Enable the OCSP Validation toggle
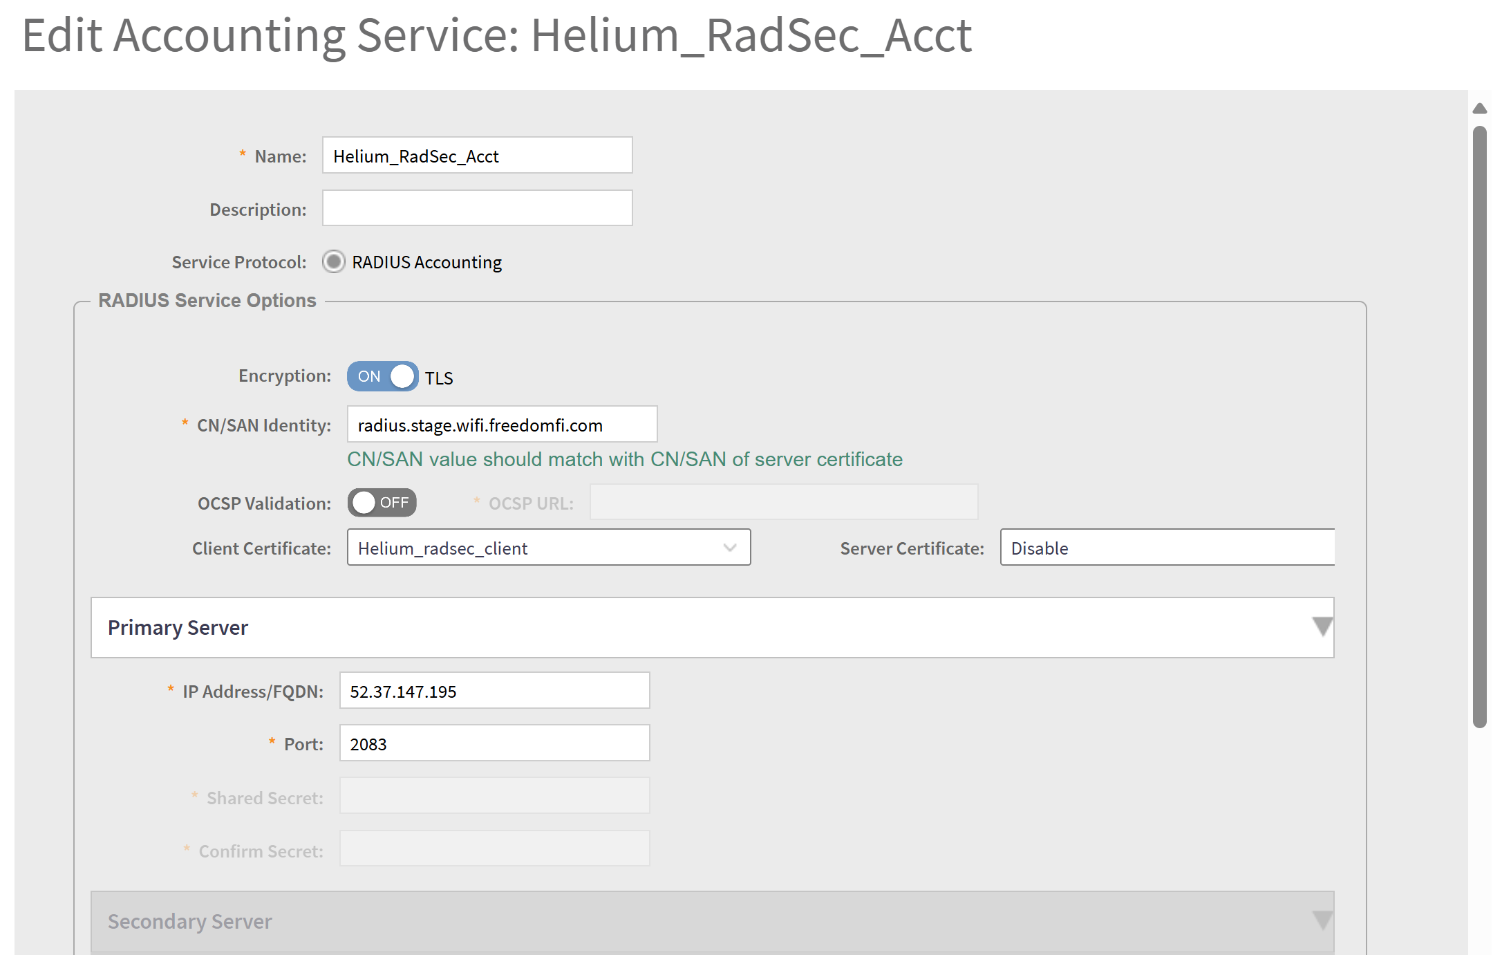The height and width of the screenshot is (955, 1502). tap(382, 503)
